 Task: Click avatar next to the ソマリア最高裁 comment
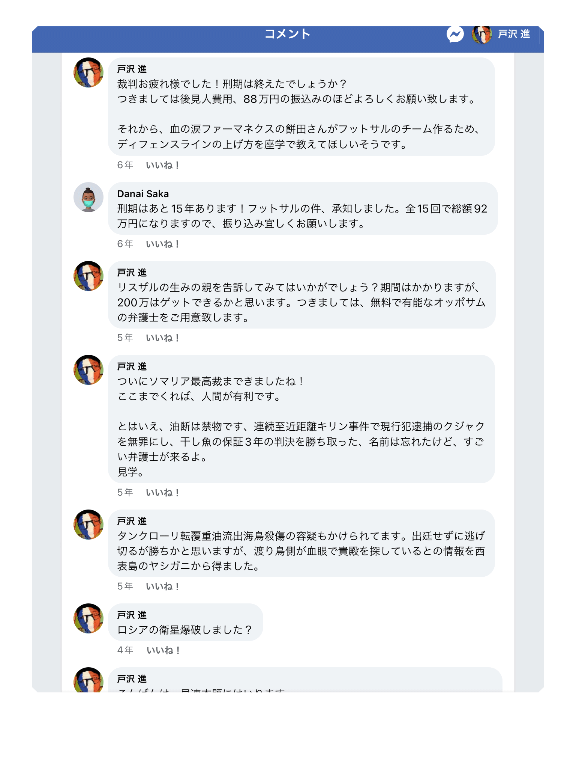(x=88, y=370)
